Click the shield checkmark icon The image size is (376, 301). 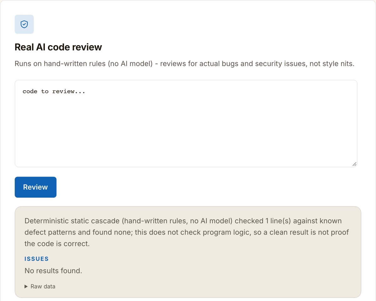click(24, 24)
